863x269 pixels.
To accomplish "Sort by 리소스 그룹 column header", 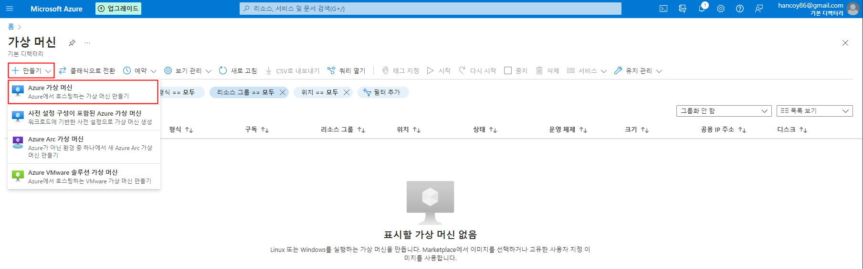I will [x=343, y=130].
